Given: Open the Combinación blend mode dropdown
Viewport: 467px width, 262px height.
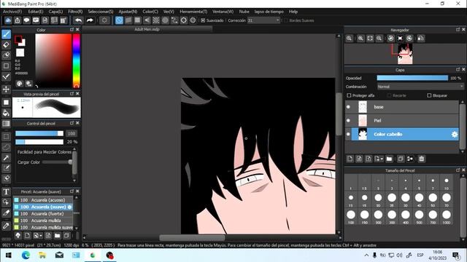Looking at the screenshot, I should (x=420, y=87).
